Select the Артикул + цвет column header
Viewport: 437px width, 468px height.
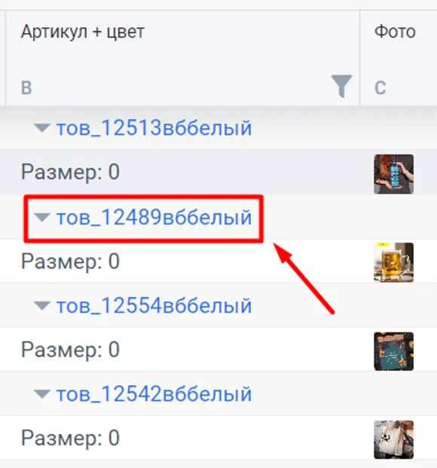[x=83, y=32]
